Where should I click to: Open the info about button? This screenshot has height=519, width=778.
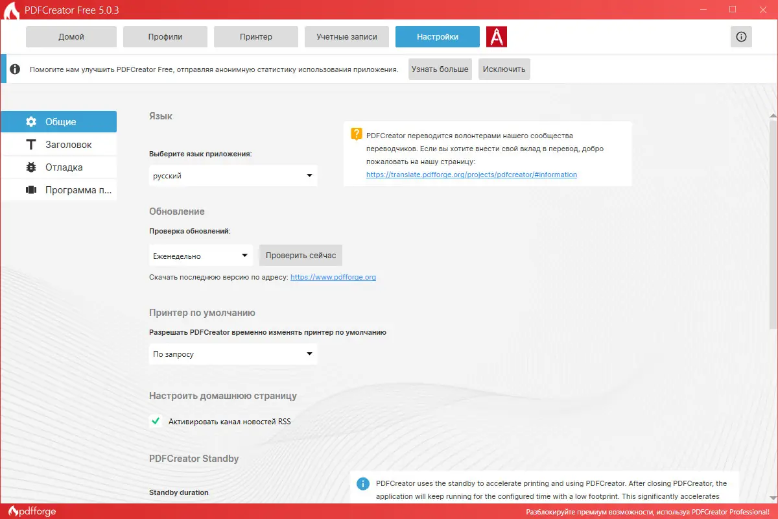741,37
